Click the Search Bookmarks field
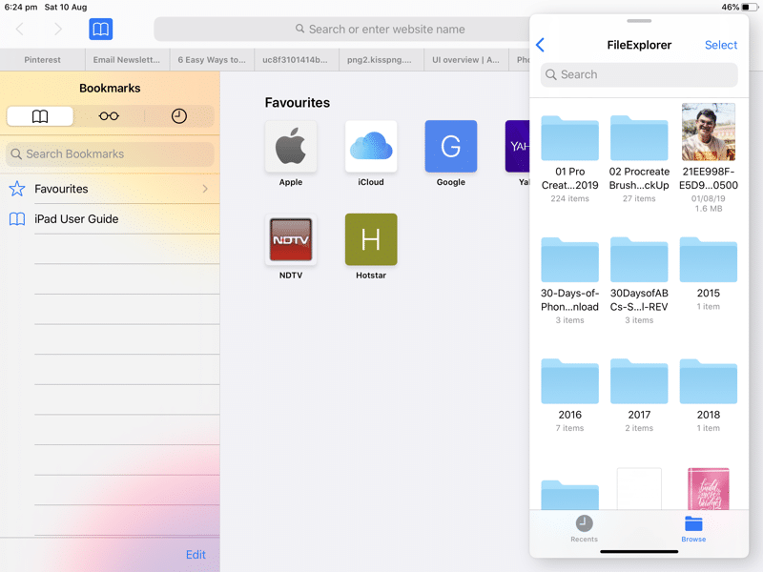 pyautogui.click(x=110, y=153)
